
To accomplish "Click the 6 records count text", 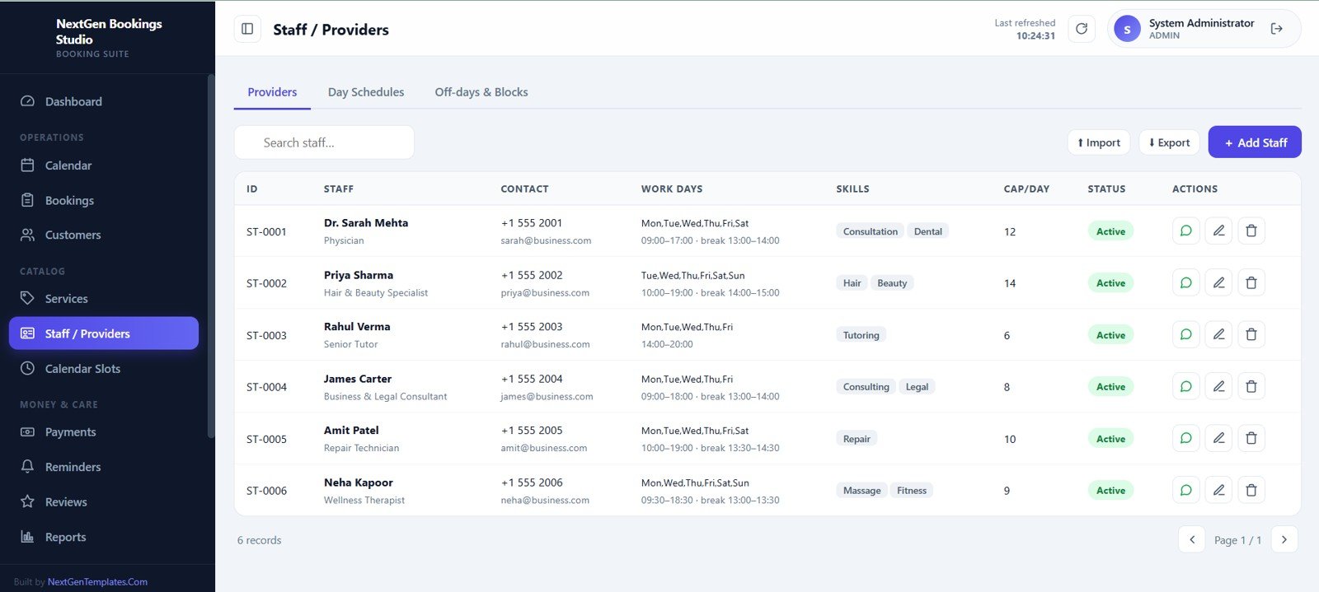I will click(259, 540).
